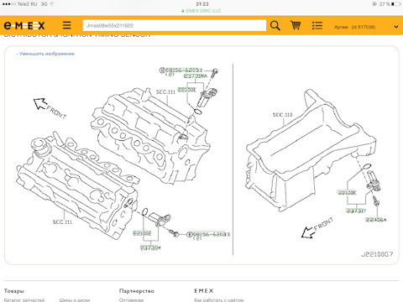Select bottom-left 22100E part label
The height and width of the screenshot is (302, 403).
click(142, 233)
